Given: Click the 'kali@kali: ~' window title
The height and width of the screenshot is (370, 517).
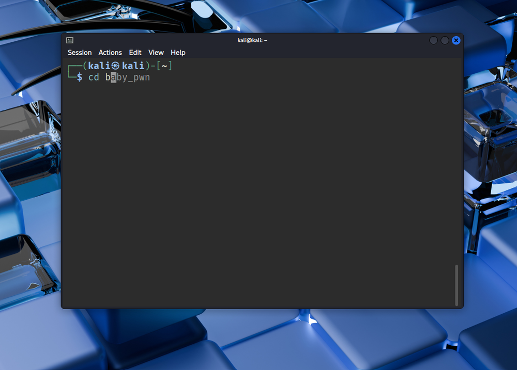Looking at the screenshot, I should [252, 40].
